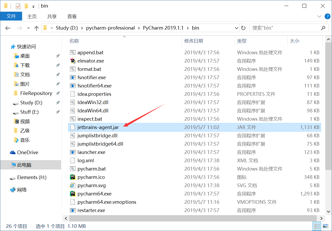Image resolution: width=332 pixels, height=231 pixels.
Task: Open the quick access toolbar customize dropdown
Action: tap(33, 6)
